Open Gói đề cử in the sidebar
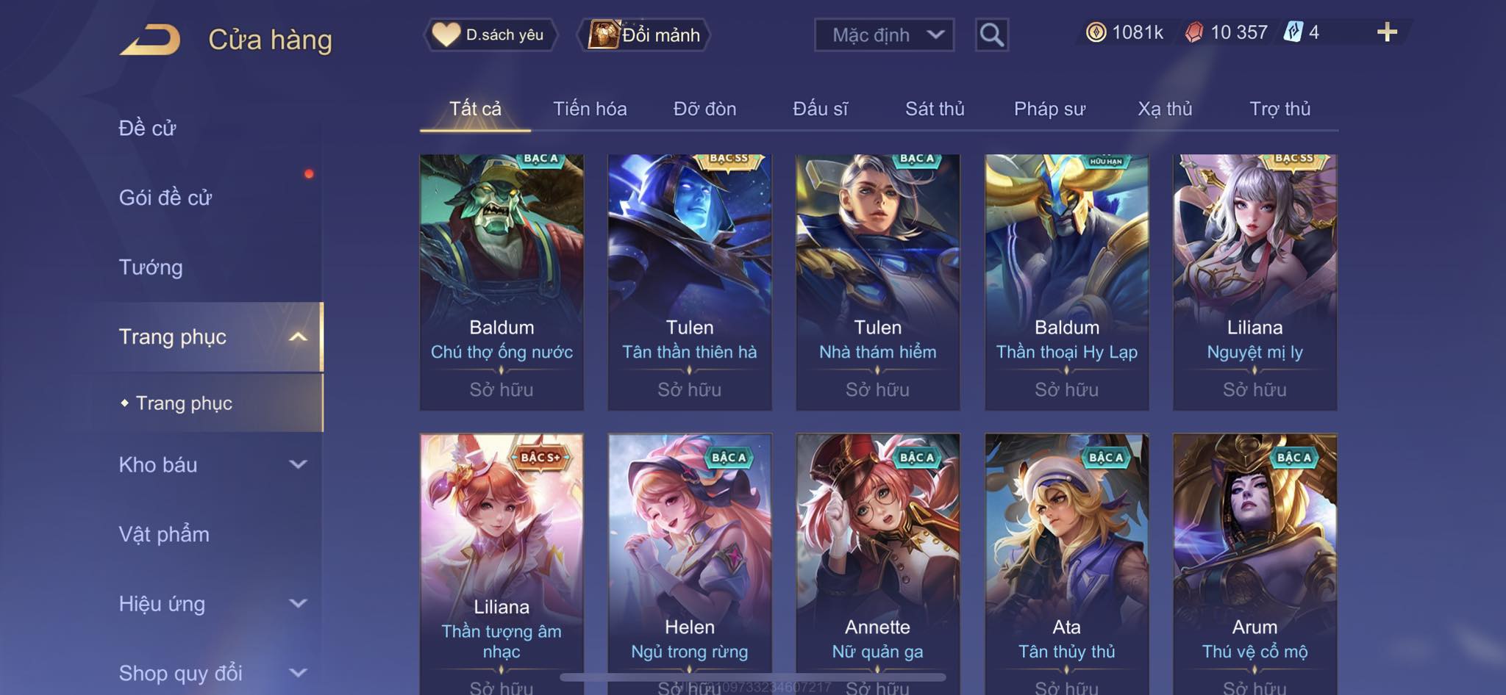The image size is (1506, 695). 165,198
